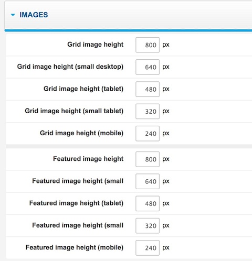Select the 'Grid image height (tablet)' label
252x261 pixels.
pyautogui.click(x=83, y=89)
